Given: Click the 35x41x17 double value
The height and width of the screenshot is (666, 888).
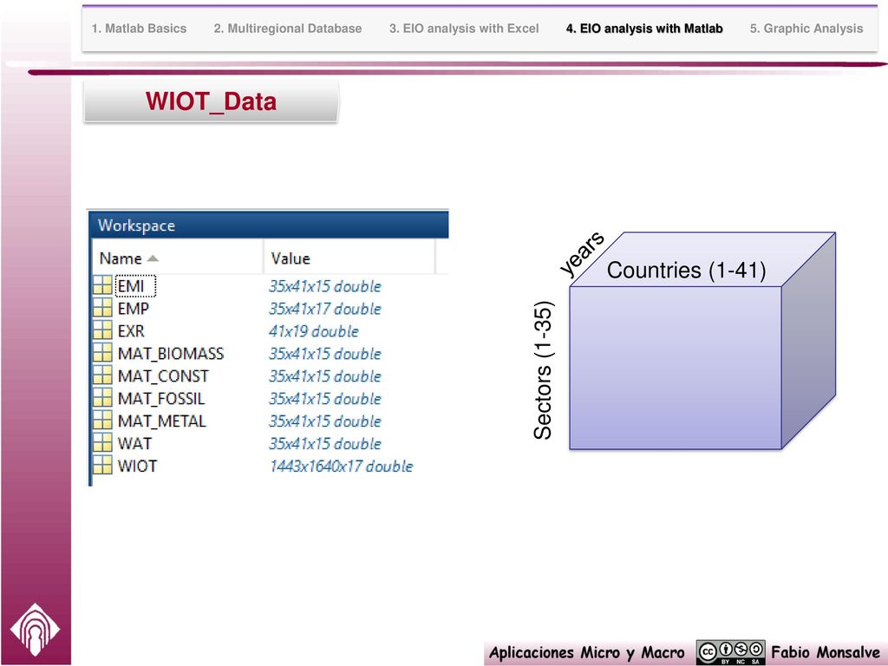Looking at the screenshot, I should (325, 309).
